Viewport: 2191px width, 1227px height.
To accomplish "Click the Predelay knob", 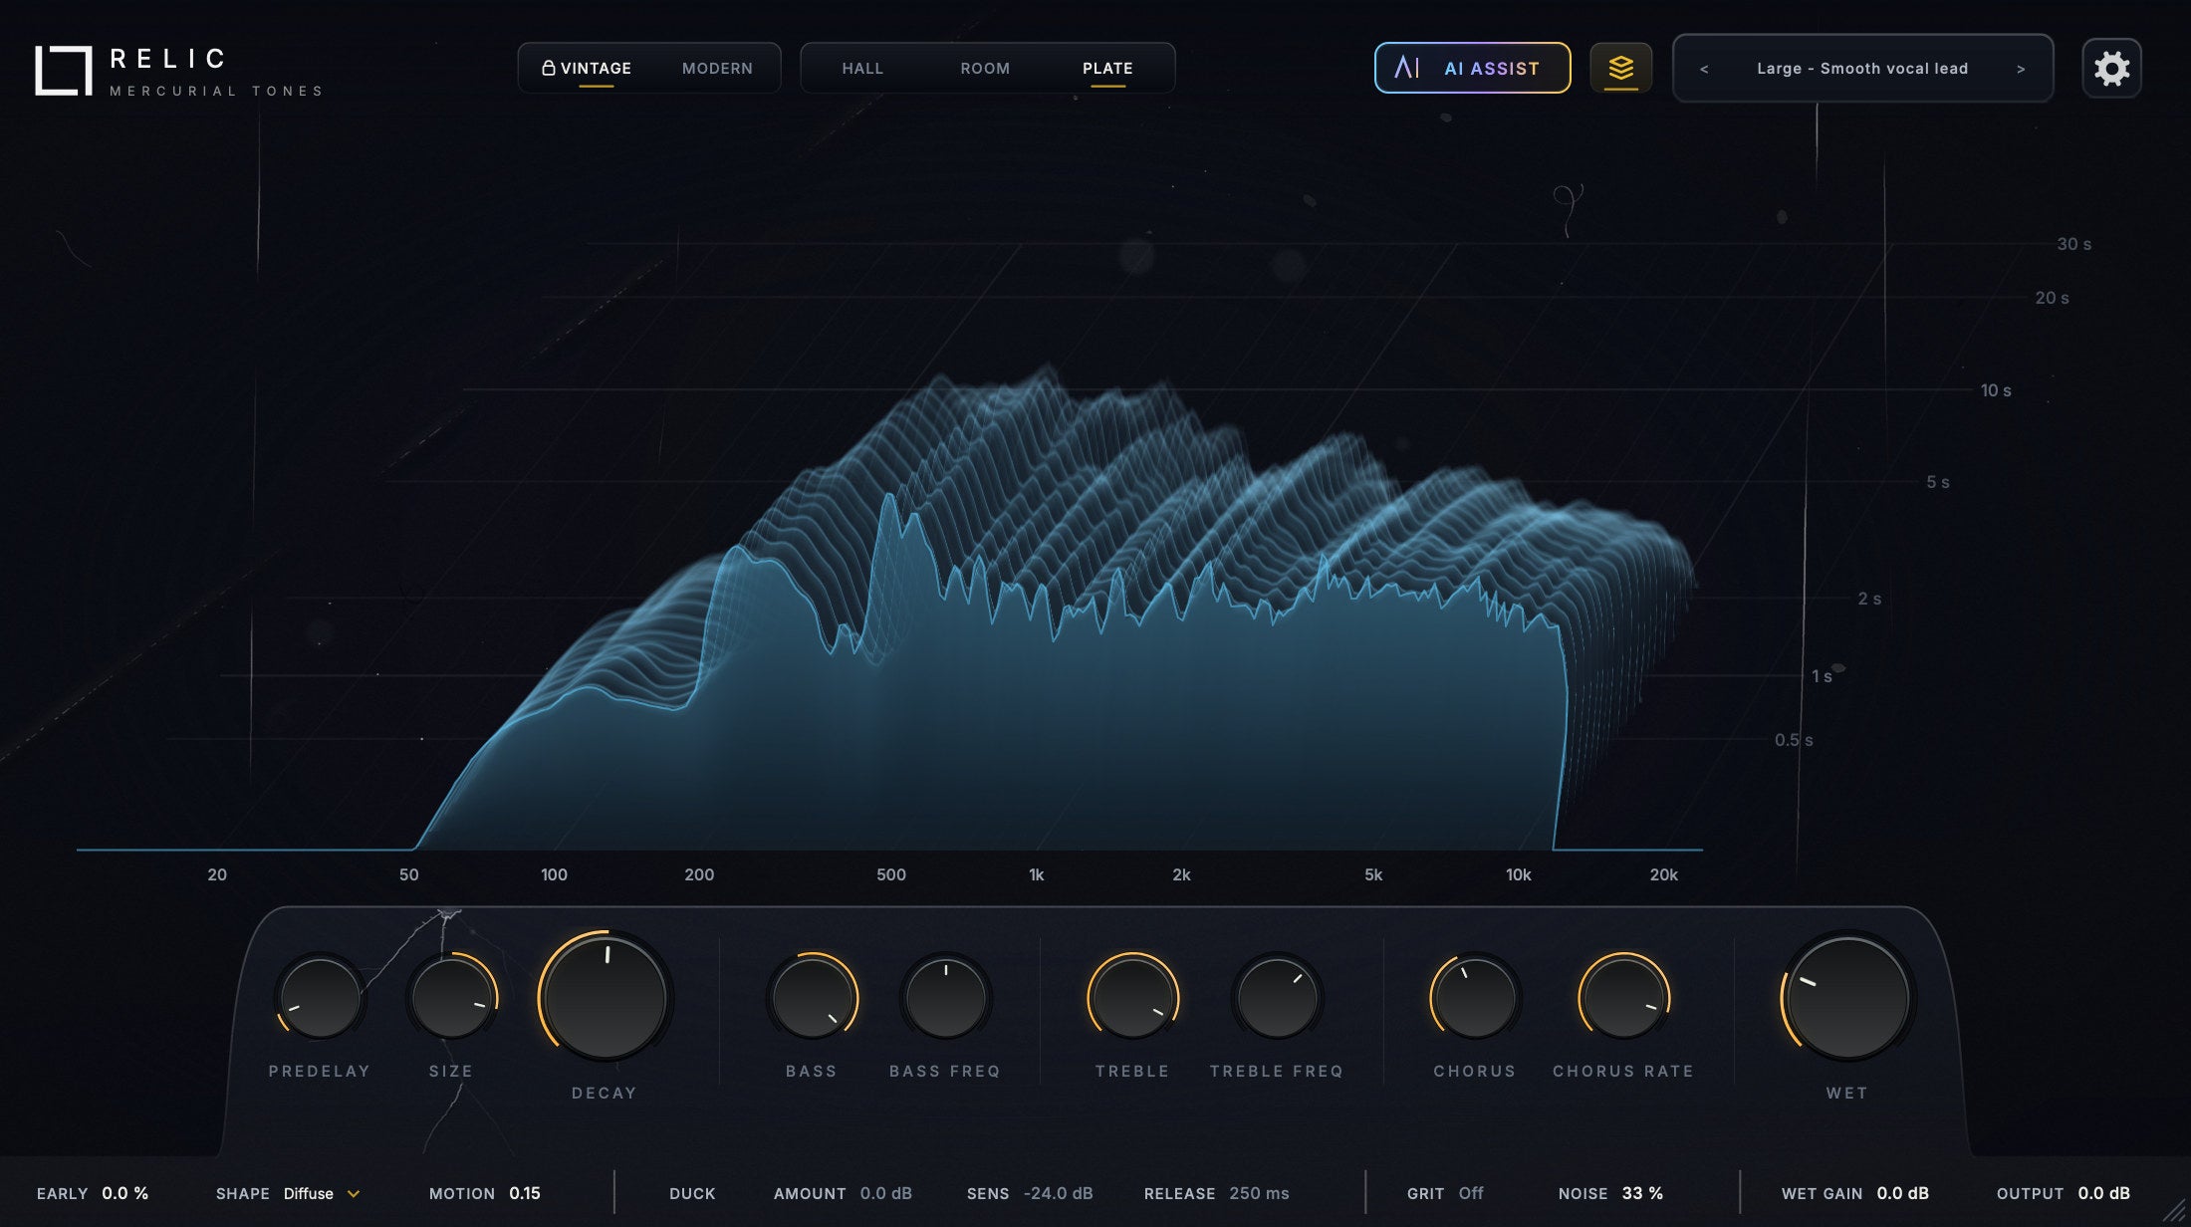I will click(x=320, y=998).
